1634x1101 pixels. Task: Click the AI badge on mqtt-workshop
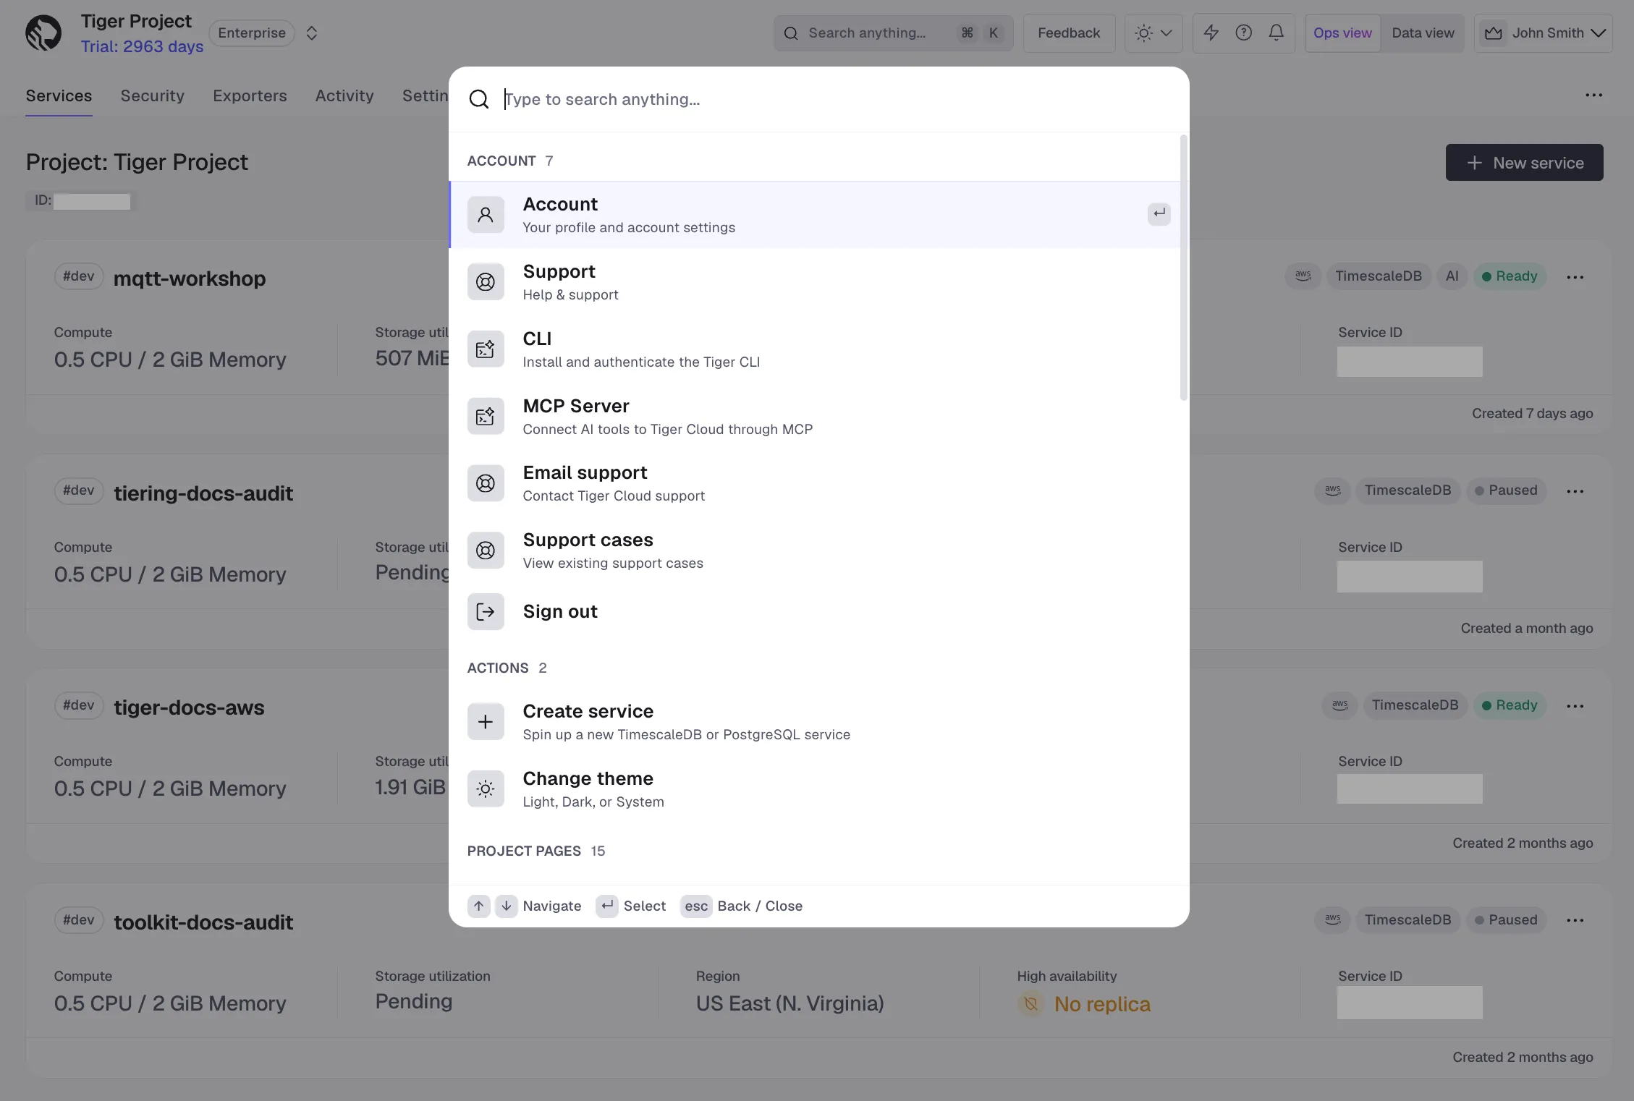pos(1452,276)
